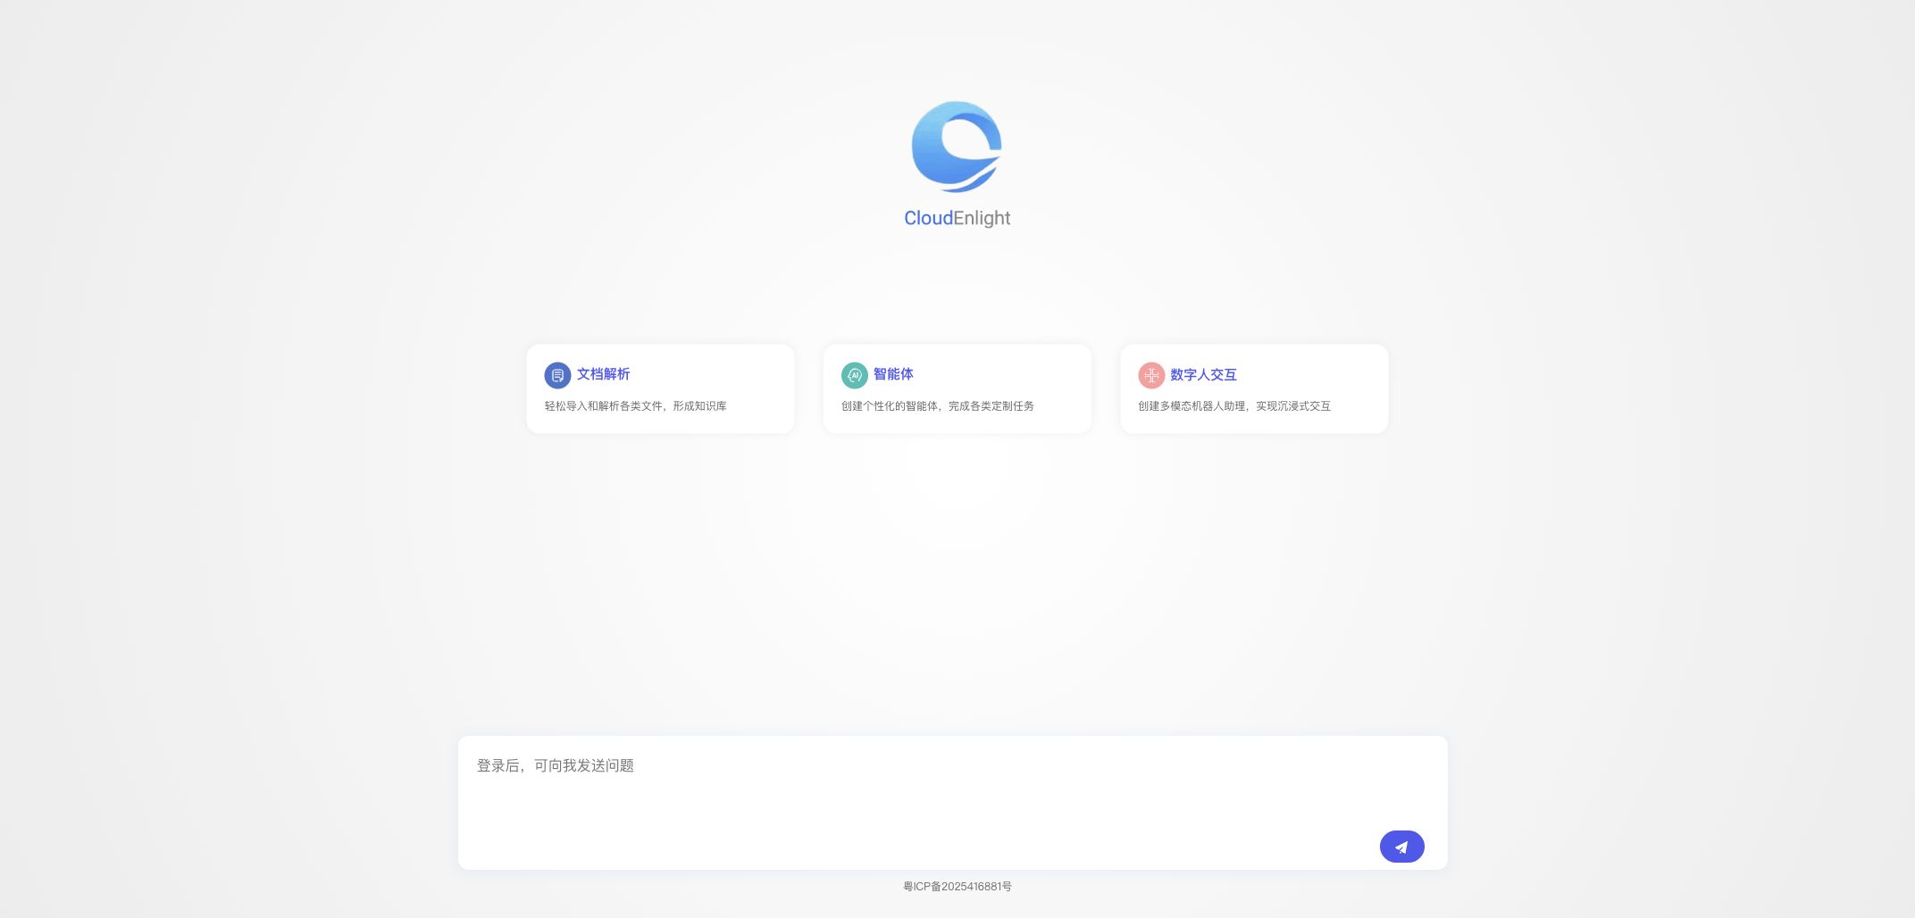Viewport: 1915px width, 918px height.
Task: Click text 轻松导入和解析各类文件，形成知识库
Action: (635, 406)
